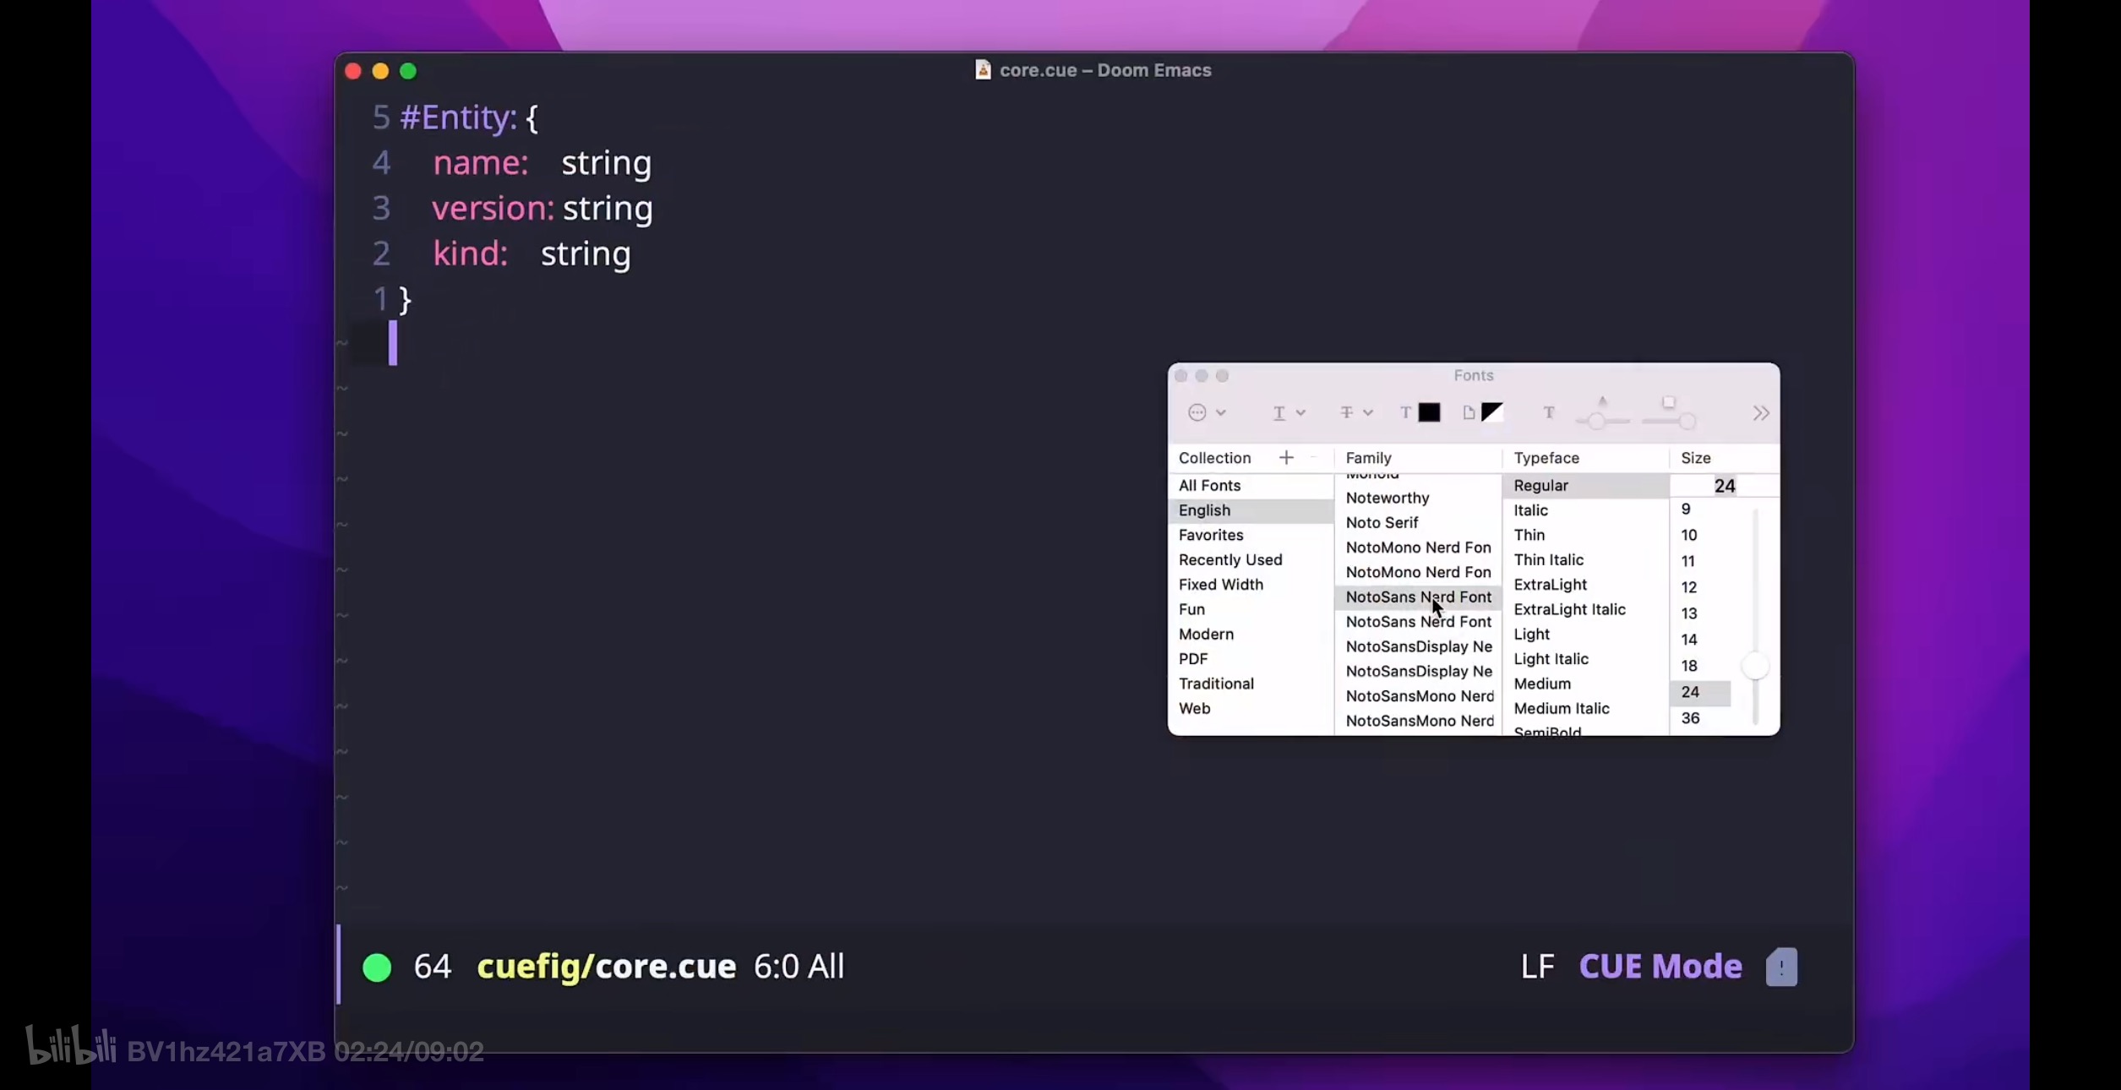Click the document background color swatch
Image resolution: width=2121 pixels, height=1090 pixels.
coord(1492,412)
